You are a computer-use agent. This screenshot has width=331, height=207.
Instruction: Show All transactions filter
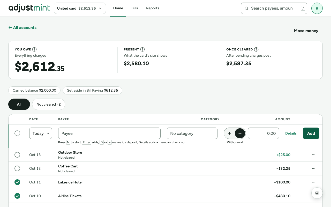[x=19, y=104]
